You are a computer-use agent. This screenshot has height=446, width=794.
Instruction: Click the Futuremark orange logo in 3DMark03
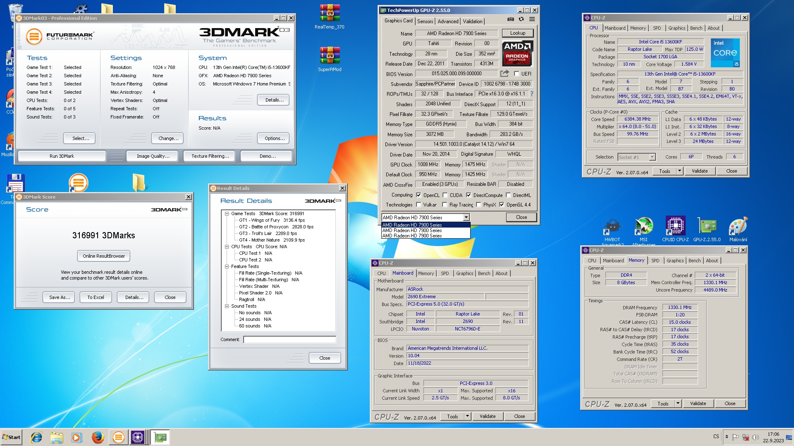34,36
